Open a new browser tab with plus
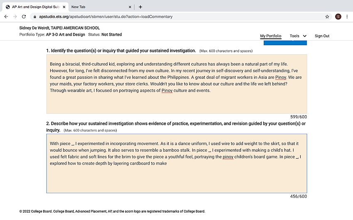This screenshot has height=220, width=353. (140, 7)
